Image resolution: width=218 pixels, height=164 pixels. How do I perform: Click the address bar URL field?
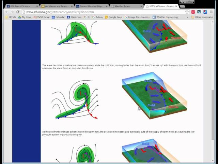point(105,12)
